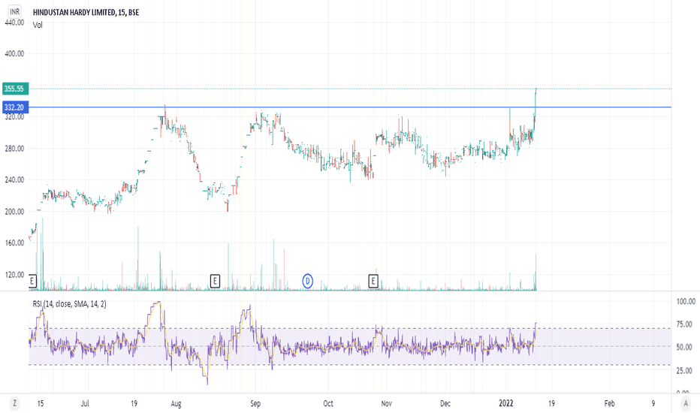The width and height of the screenshot is (700, 413).
Task: Open the timezone Z button
Action: (15, 404)
